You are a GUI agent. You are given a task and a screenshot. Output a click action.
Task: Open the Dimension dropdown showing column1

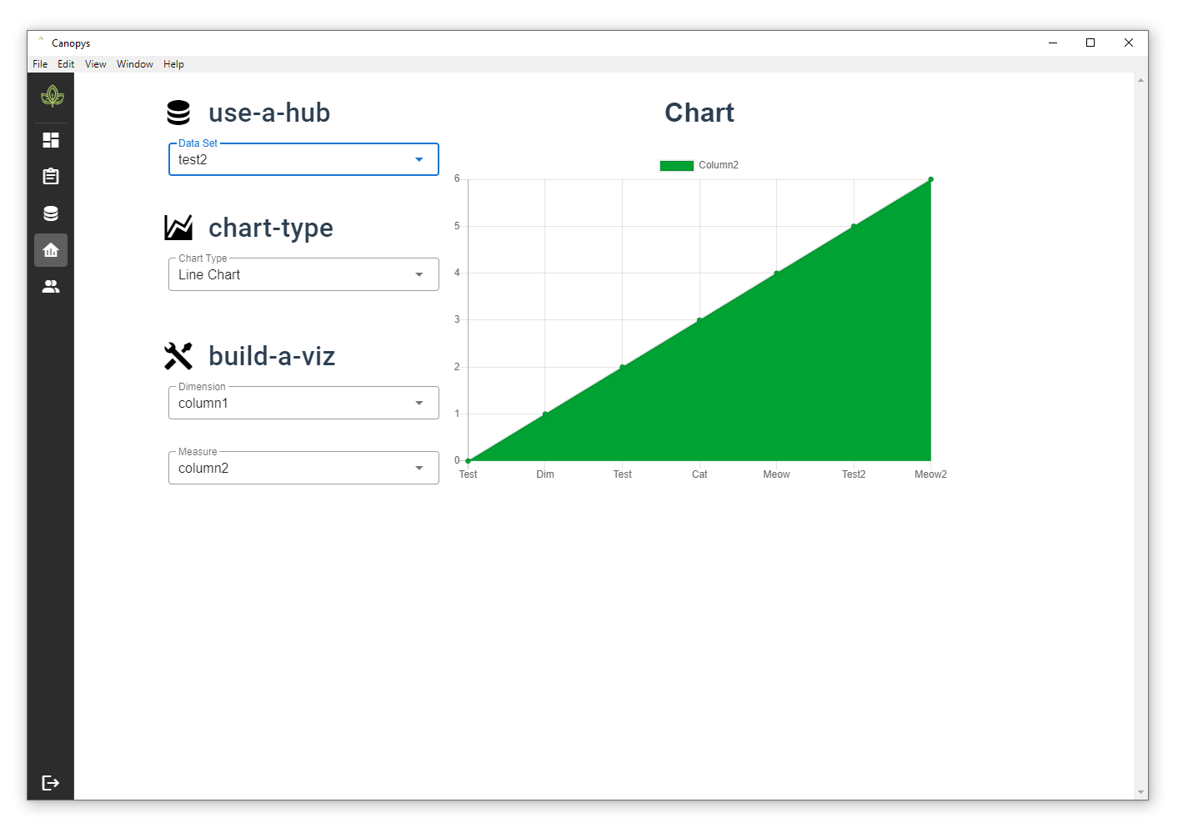[303, 403]
